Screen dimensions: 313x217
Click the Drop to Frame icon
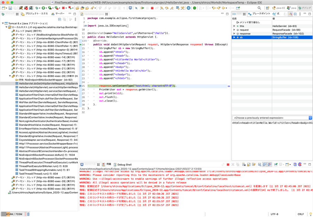coord(178,8)
